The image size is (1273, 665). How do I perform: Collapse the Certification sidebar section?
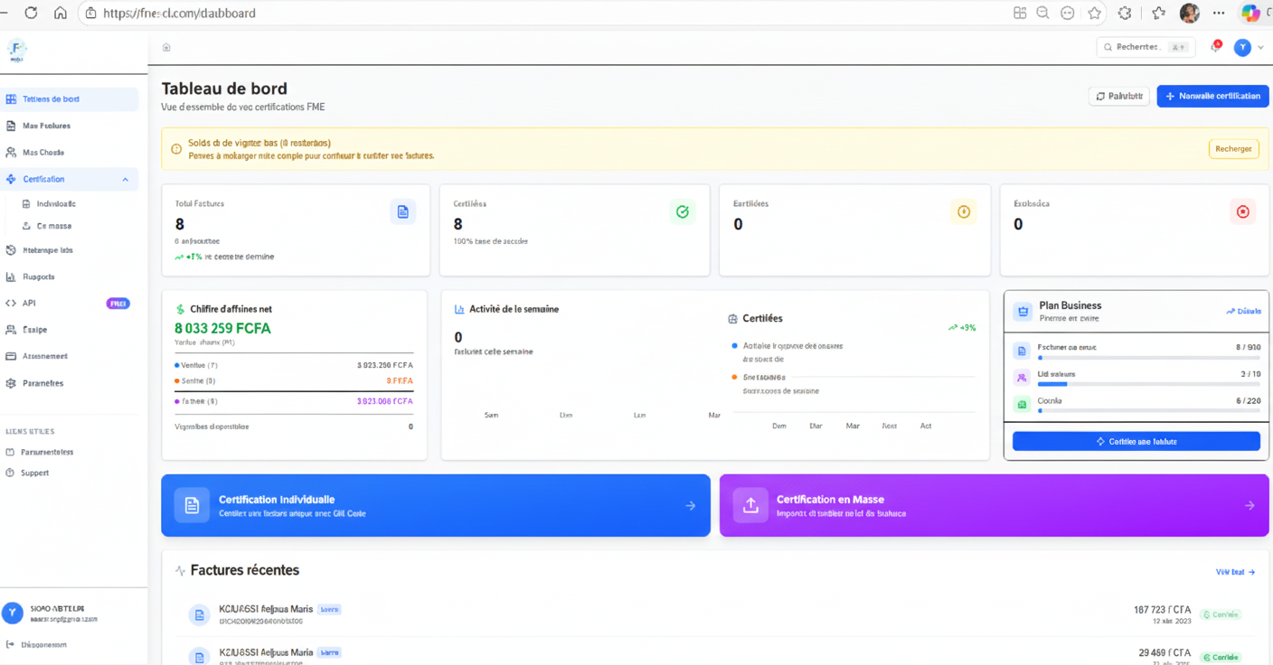click(x=125, y=180)
